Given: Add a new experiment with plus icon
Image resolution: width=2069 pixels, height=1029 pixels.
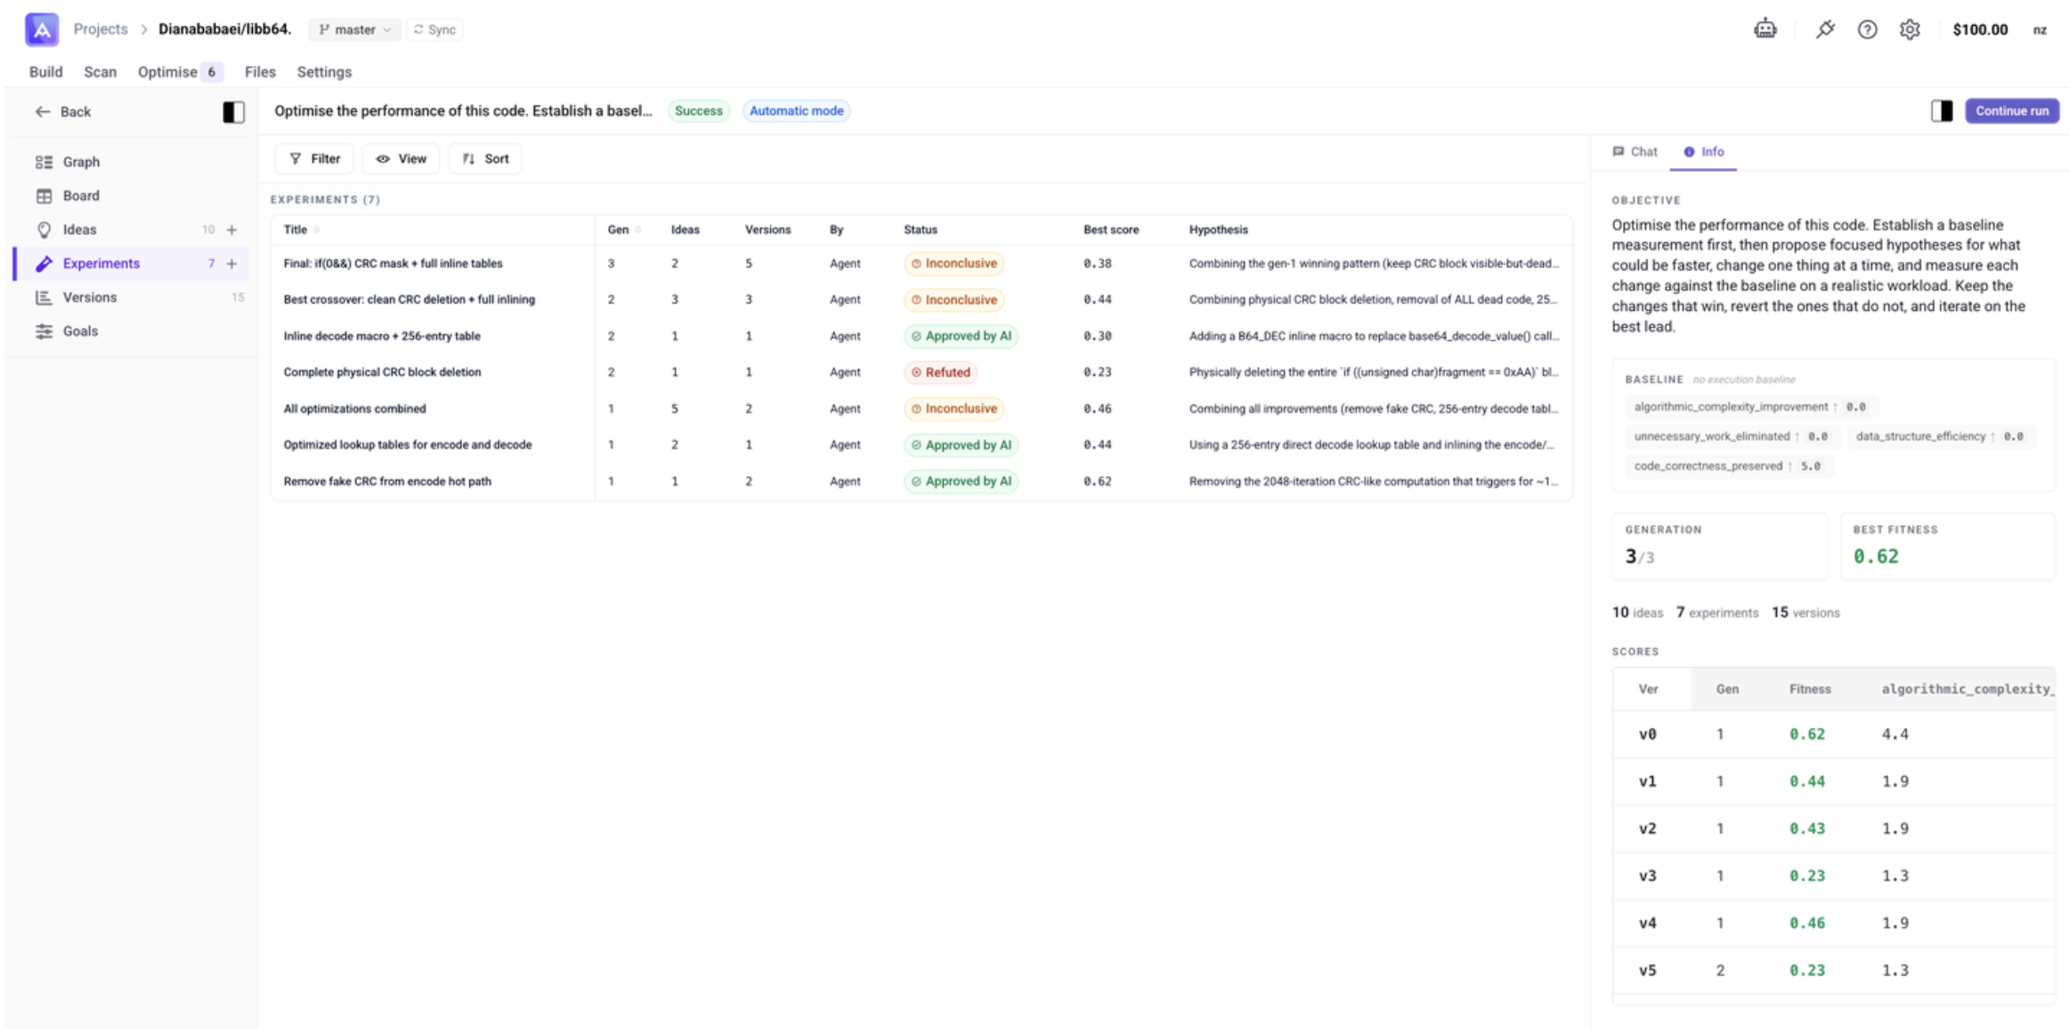Looking at the screenshot, I should pos(231,263).
